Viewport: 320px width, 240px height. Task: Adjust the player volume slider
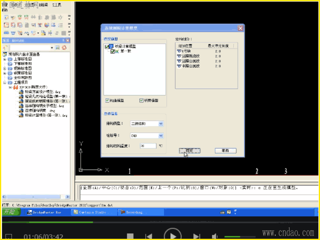click(x=240, y=236)
